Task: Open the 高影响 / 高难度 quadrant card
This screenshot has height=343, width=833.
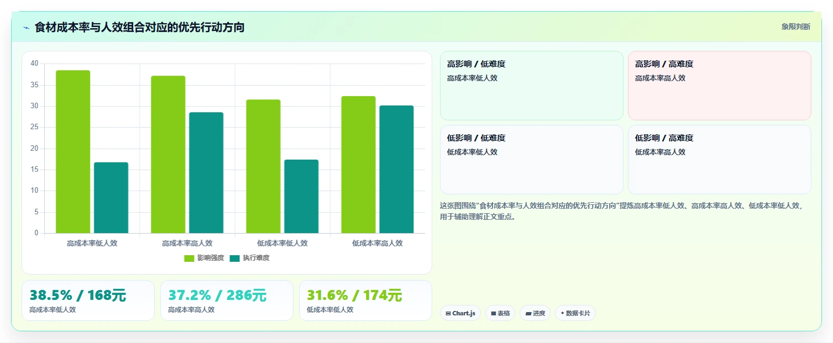Action: click(720, 86)
